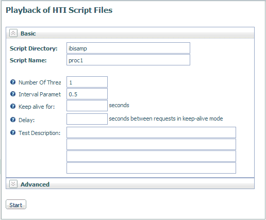
Task: Activate the Keep alive for seconds field
Action: click(x=87, y=106)
